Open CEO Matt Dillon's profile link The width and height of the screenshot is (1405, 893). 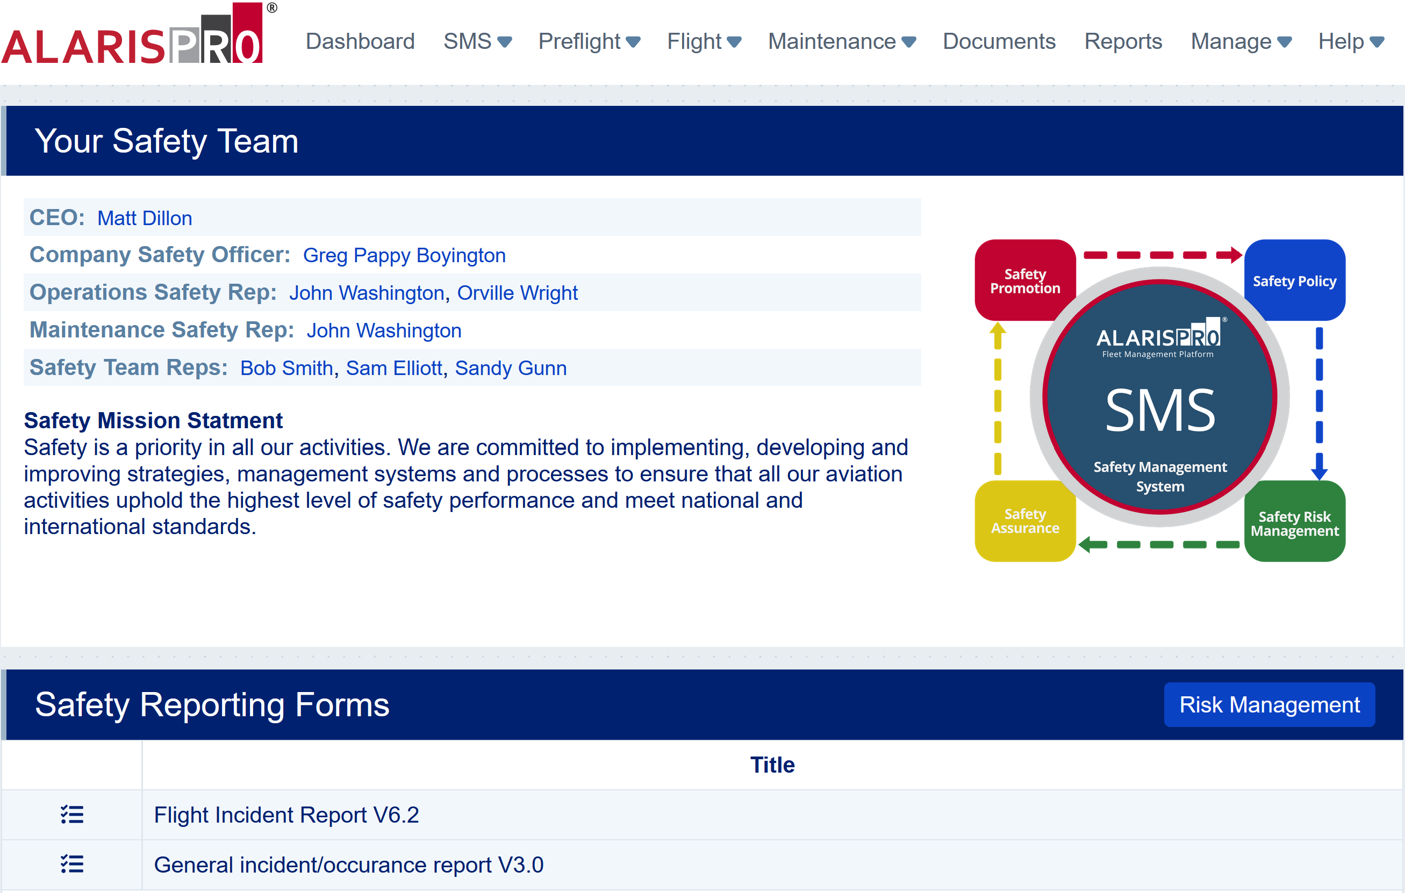[x=145, y=218]
